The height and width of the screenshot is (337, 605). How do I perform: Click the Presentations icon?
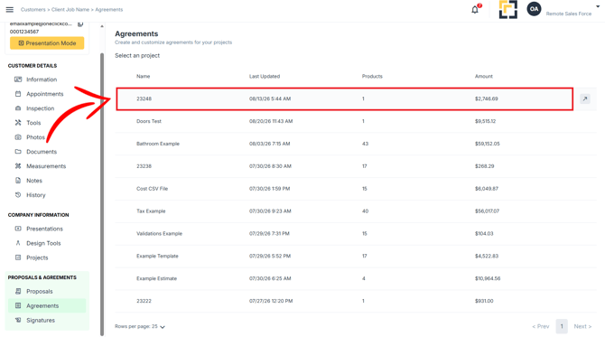tap(18, 229)
